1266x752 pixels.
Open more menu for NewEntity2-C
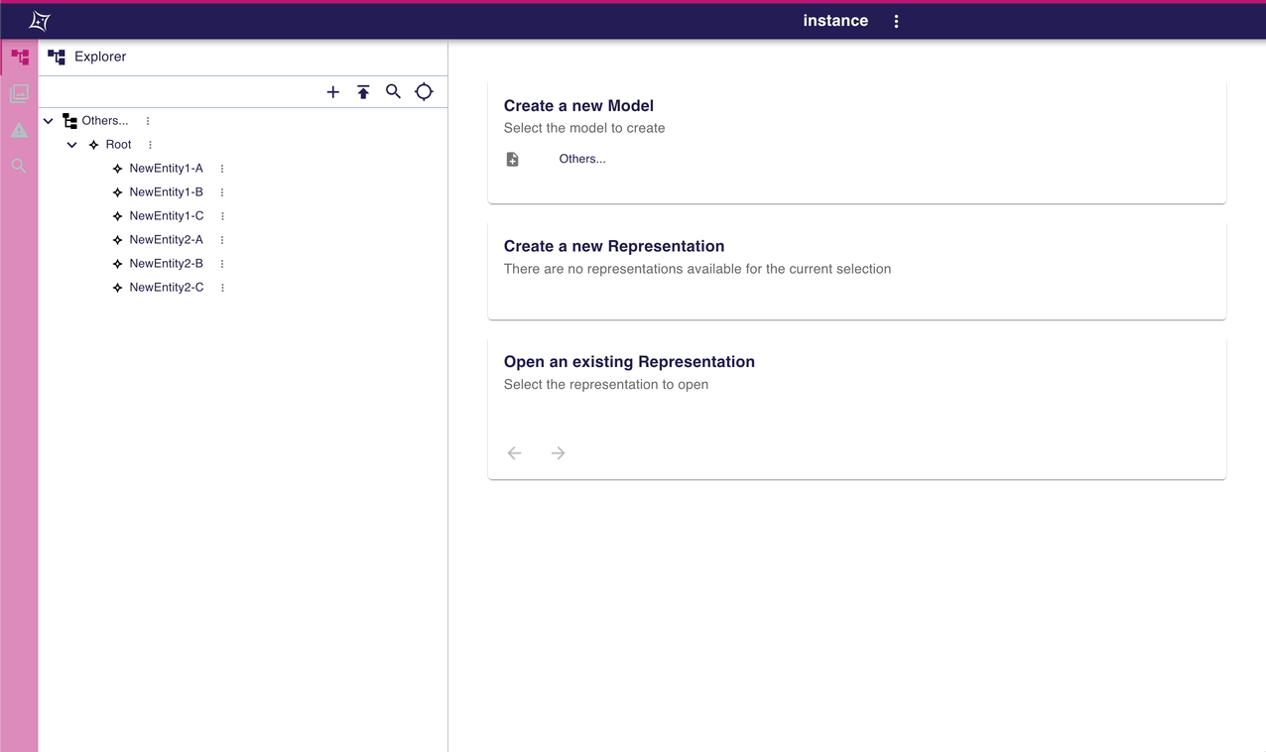(223, 288)
